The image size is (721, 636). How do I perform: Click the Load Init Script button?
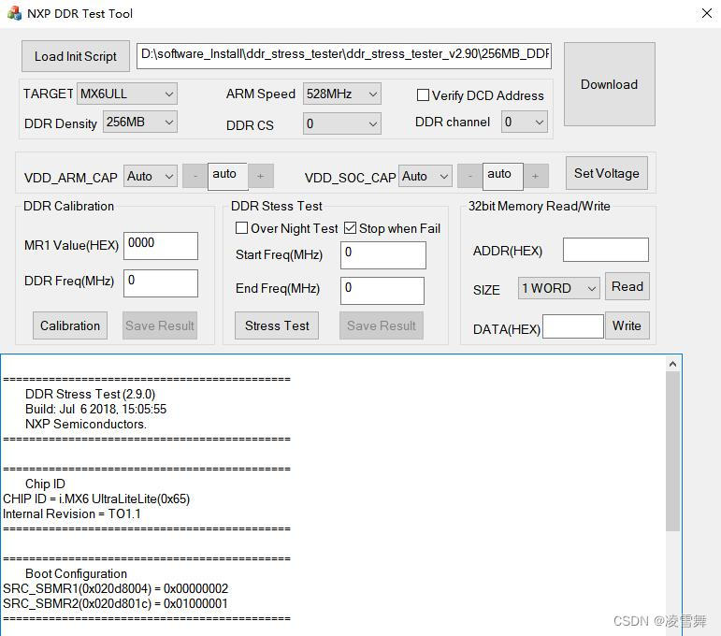click(x=76, y=56)
